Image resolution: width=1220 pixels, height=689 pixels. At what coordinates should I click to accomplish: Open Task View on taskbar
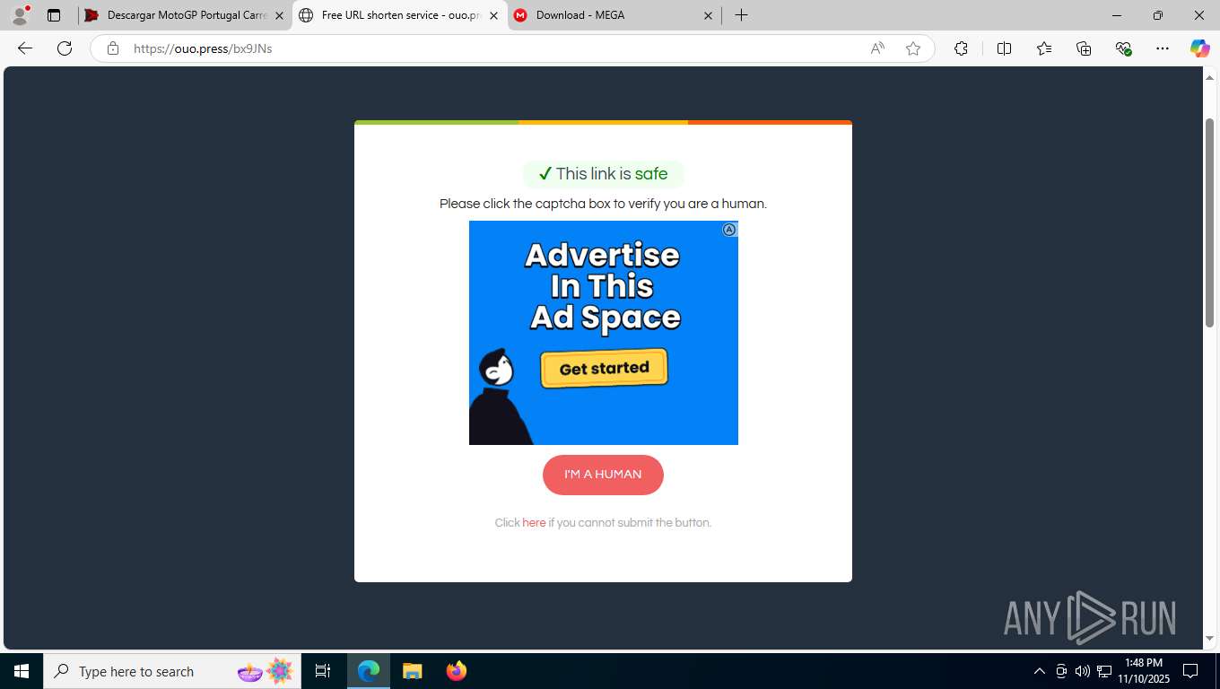click(x=323, y=671)
